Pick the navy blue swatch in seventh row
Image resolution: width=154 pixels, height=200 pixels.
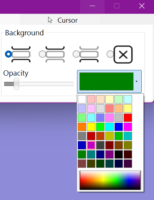point(100,154)
